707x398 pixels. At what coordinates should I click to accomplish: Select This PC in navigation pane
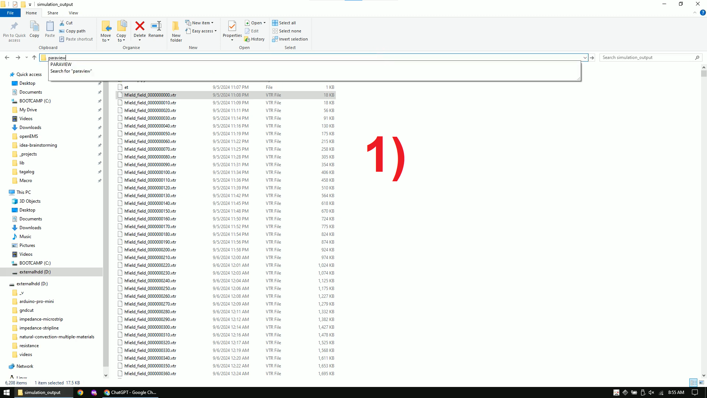coord(24,192)
